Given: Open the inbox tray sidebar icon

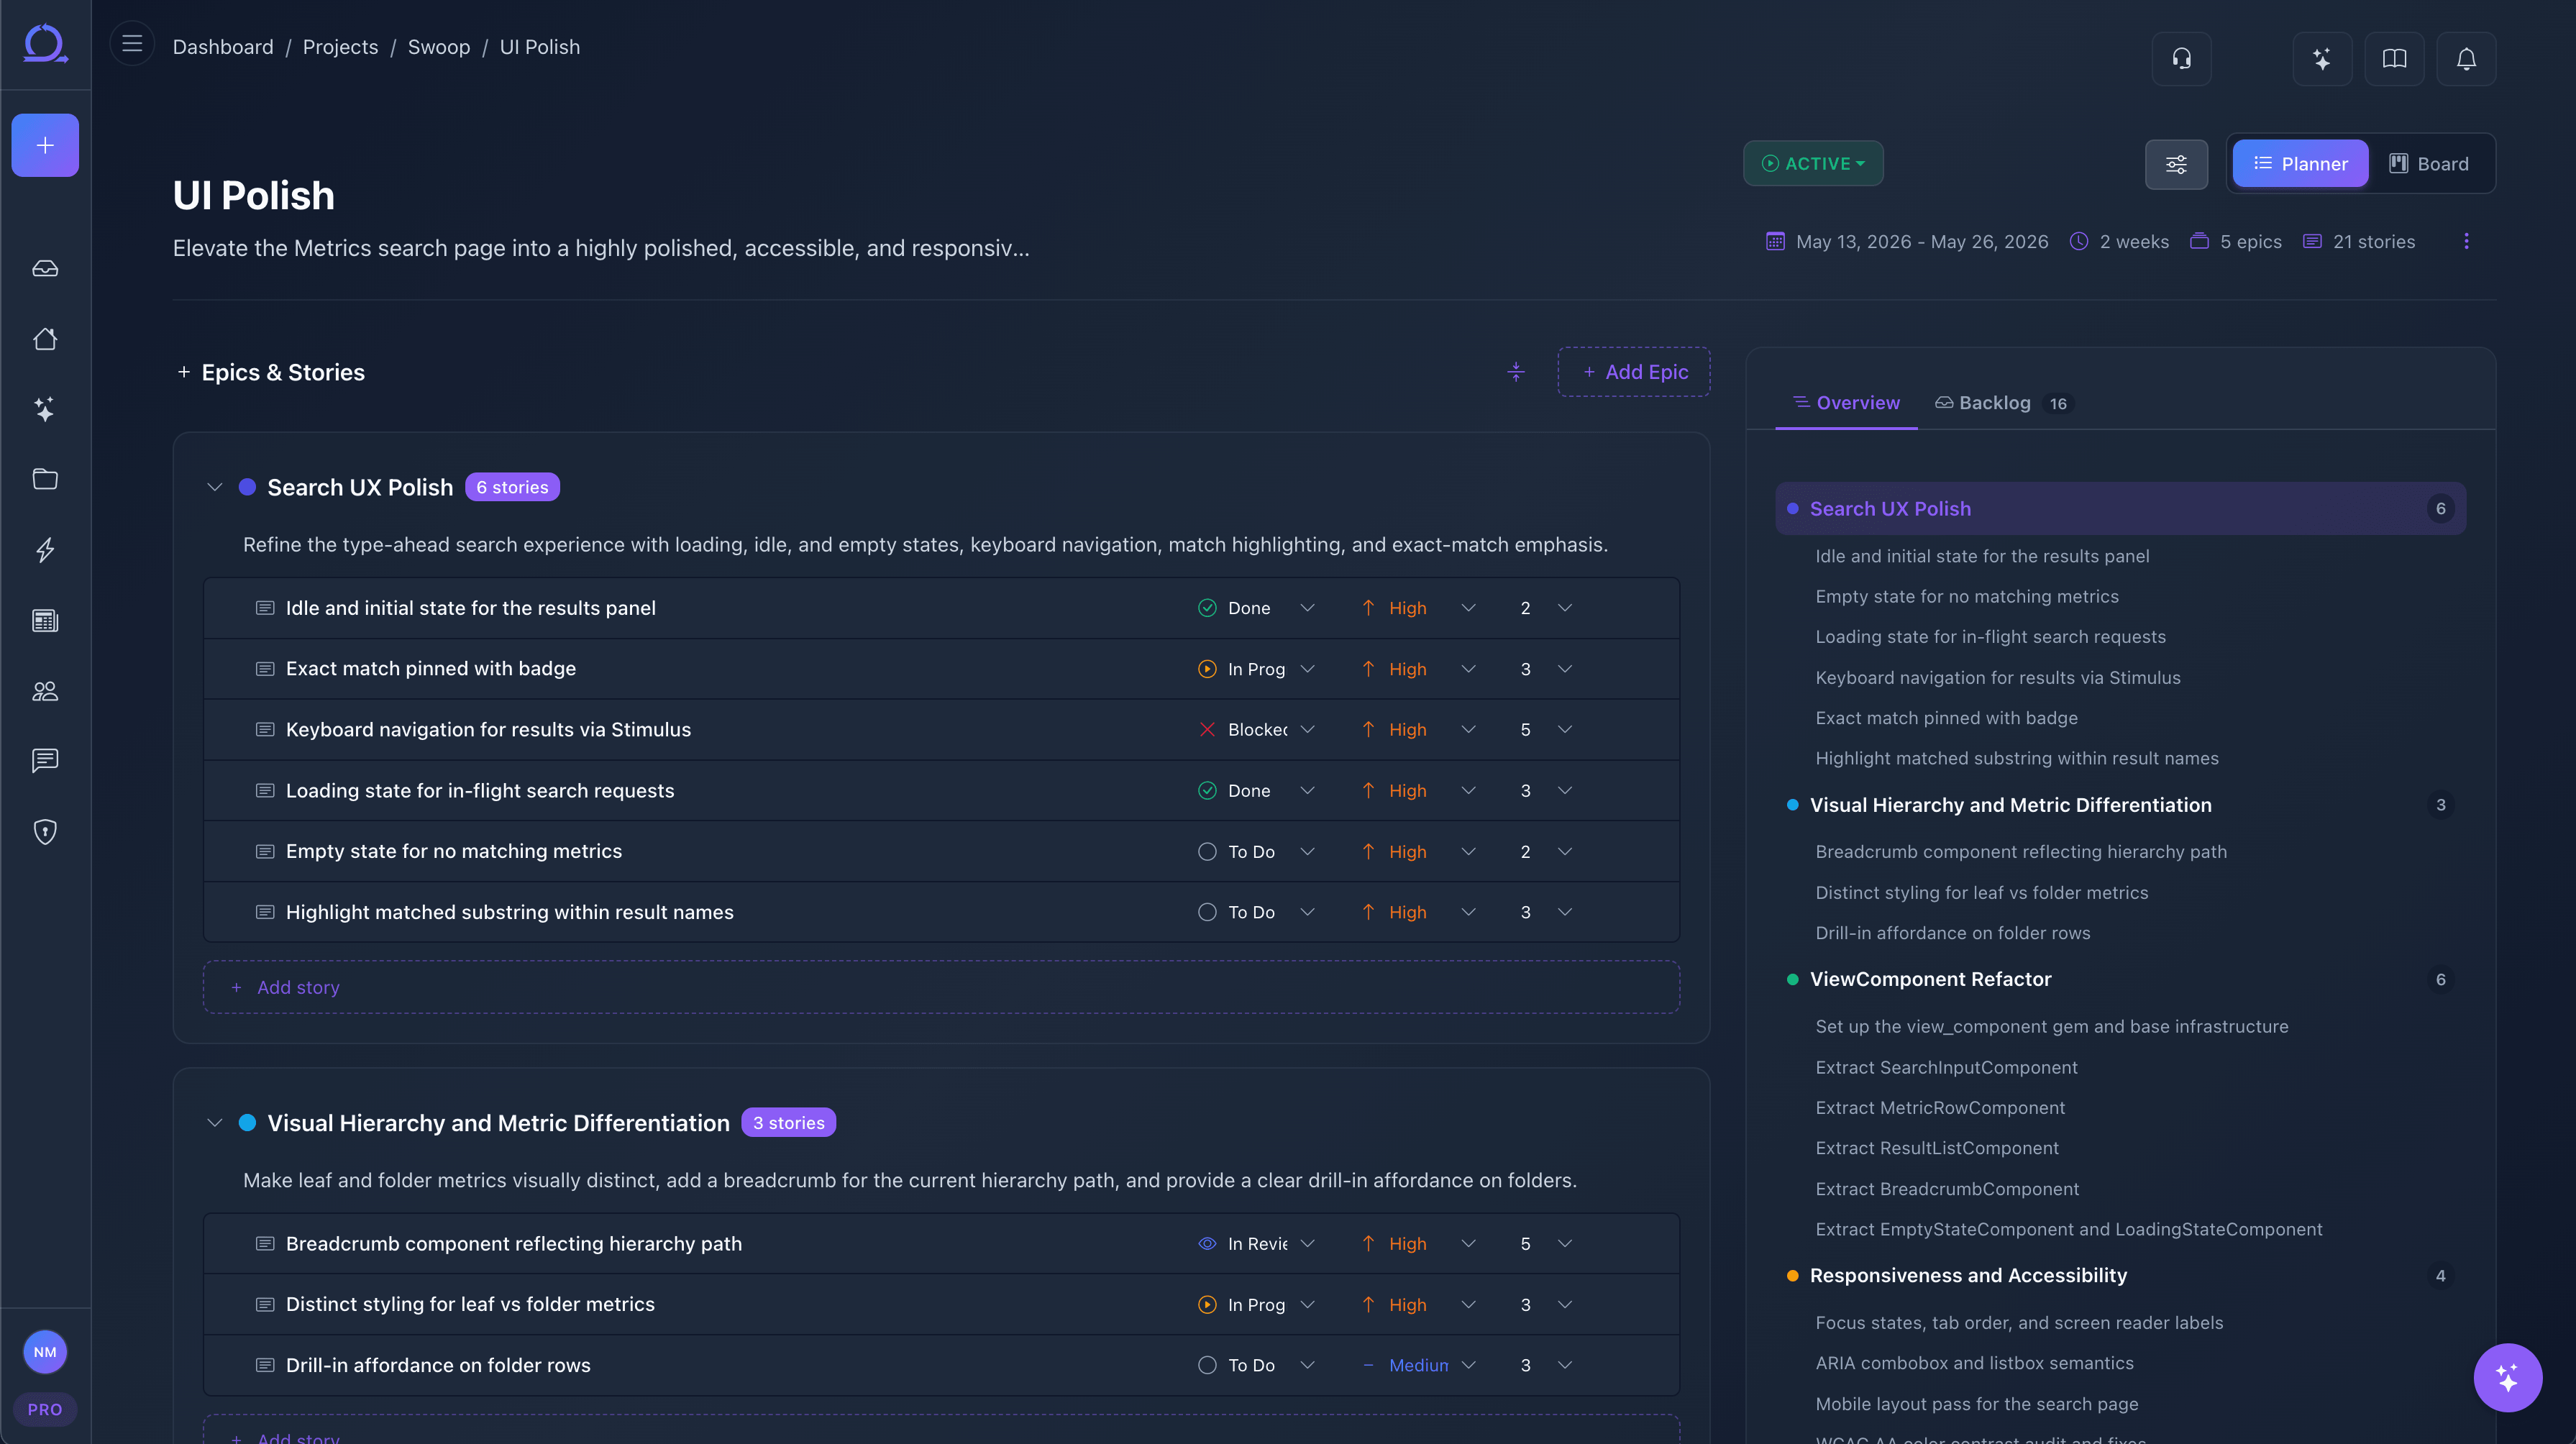Looking at the screenshot, I should (45, 269).
